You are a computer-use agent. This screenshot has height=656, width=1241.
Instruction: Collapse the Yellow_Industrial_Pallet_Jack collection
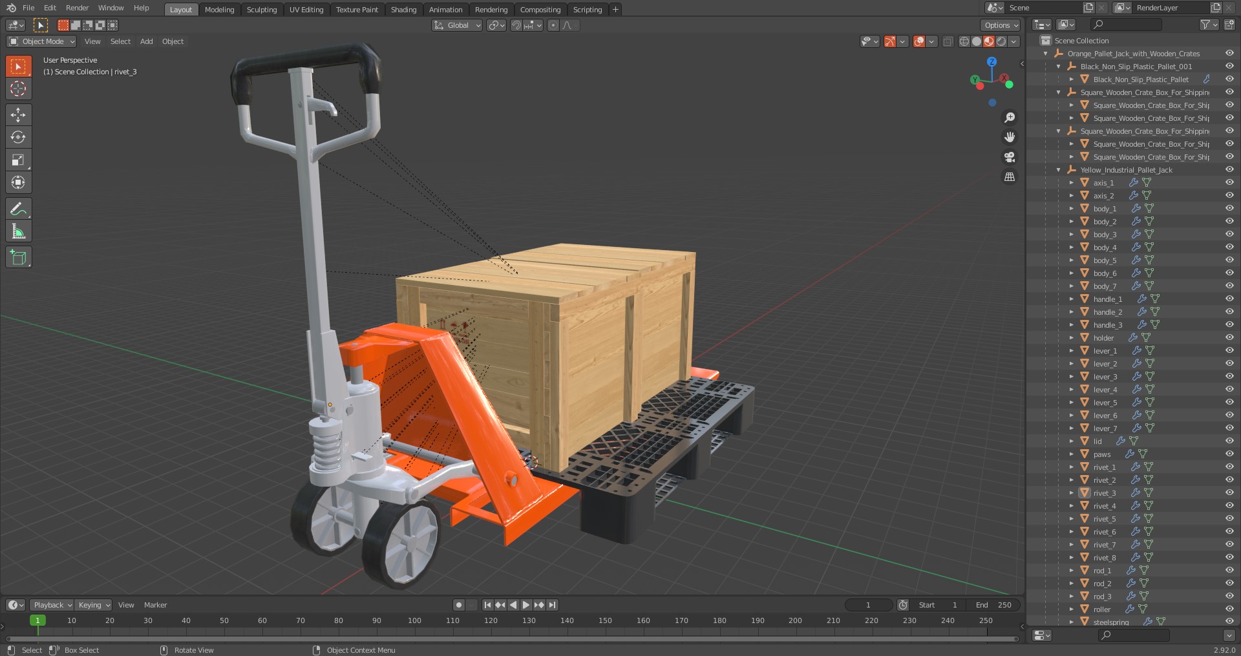coord(1059,170)
